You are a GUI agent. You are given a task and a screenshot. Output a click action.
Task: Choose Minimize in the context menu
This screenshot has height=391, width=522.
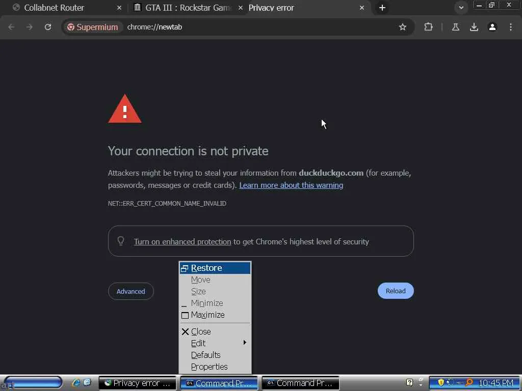pos(215,303)
